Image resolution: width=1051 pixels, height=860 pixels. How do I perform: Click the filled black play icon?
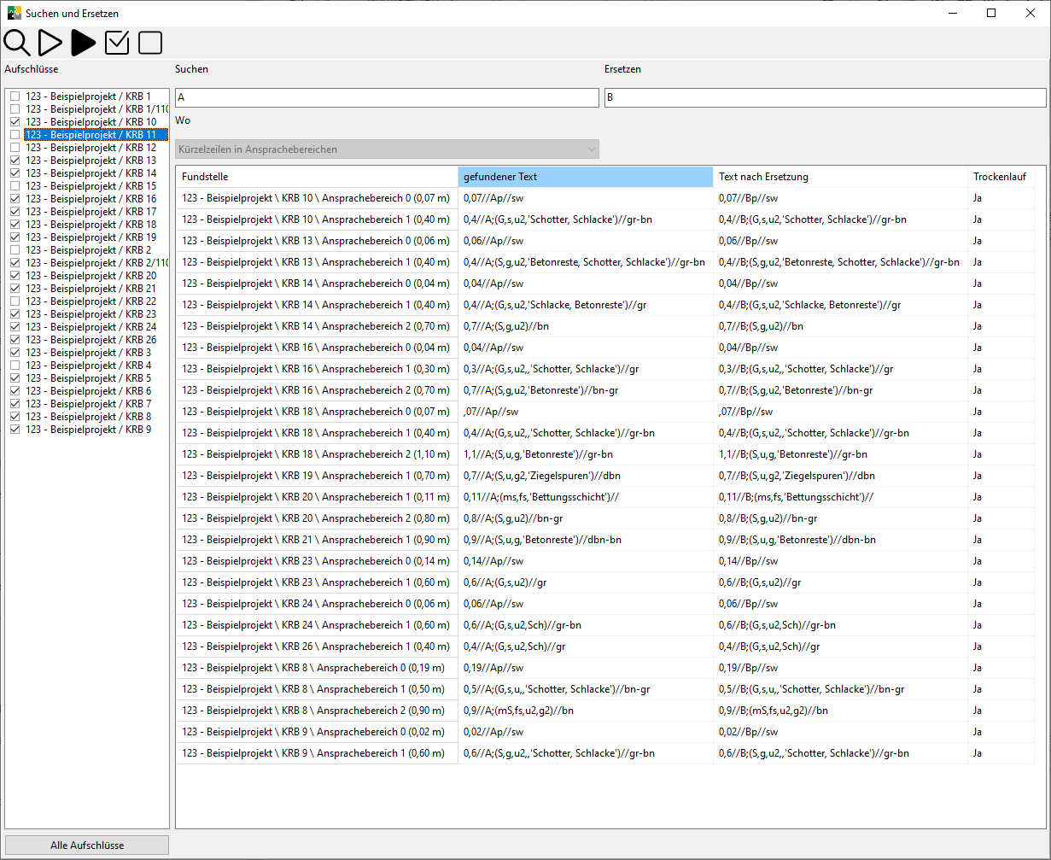point(83,43)
